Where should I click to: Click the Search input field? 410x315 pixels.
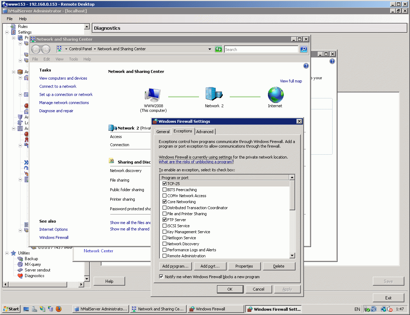pyautogui.click(x=261, y=49)
